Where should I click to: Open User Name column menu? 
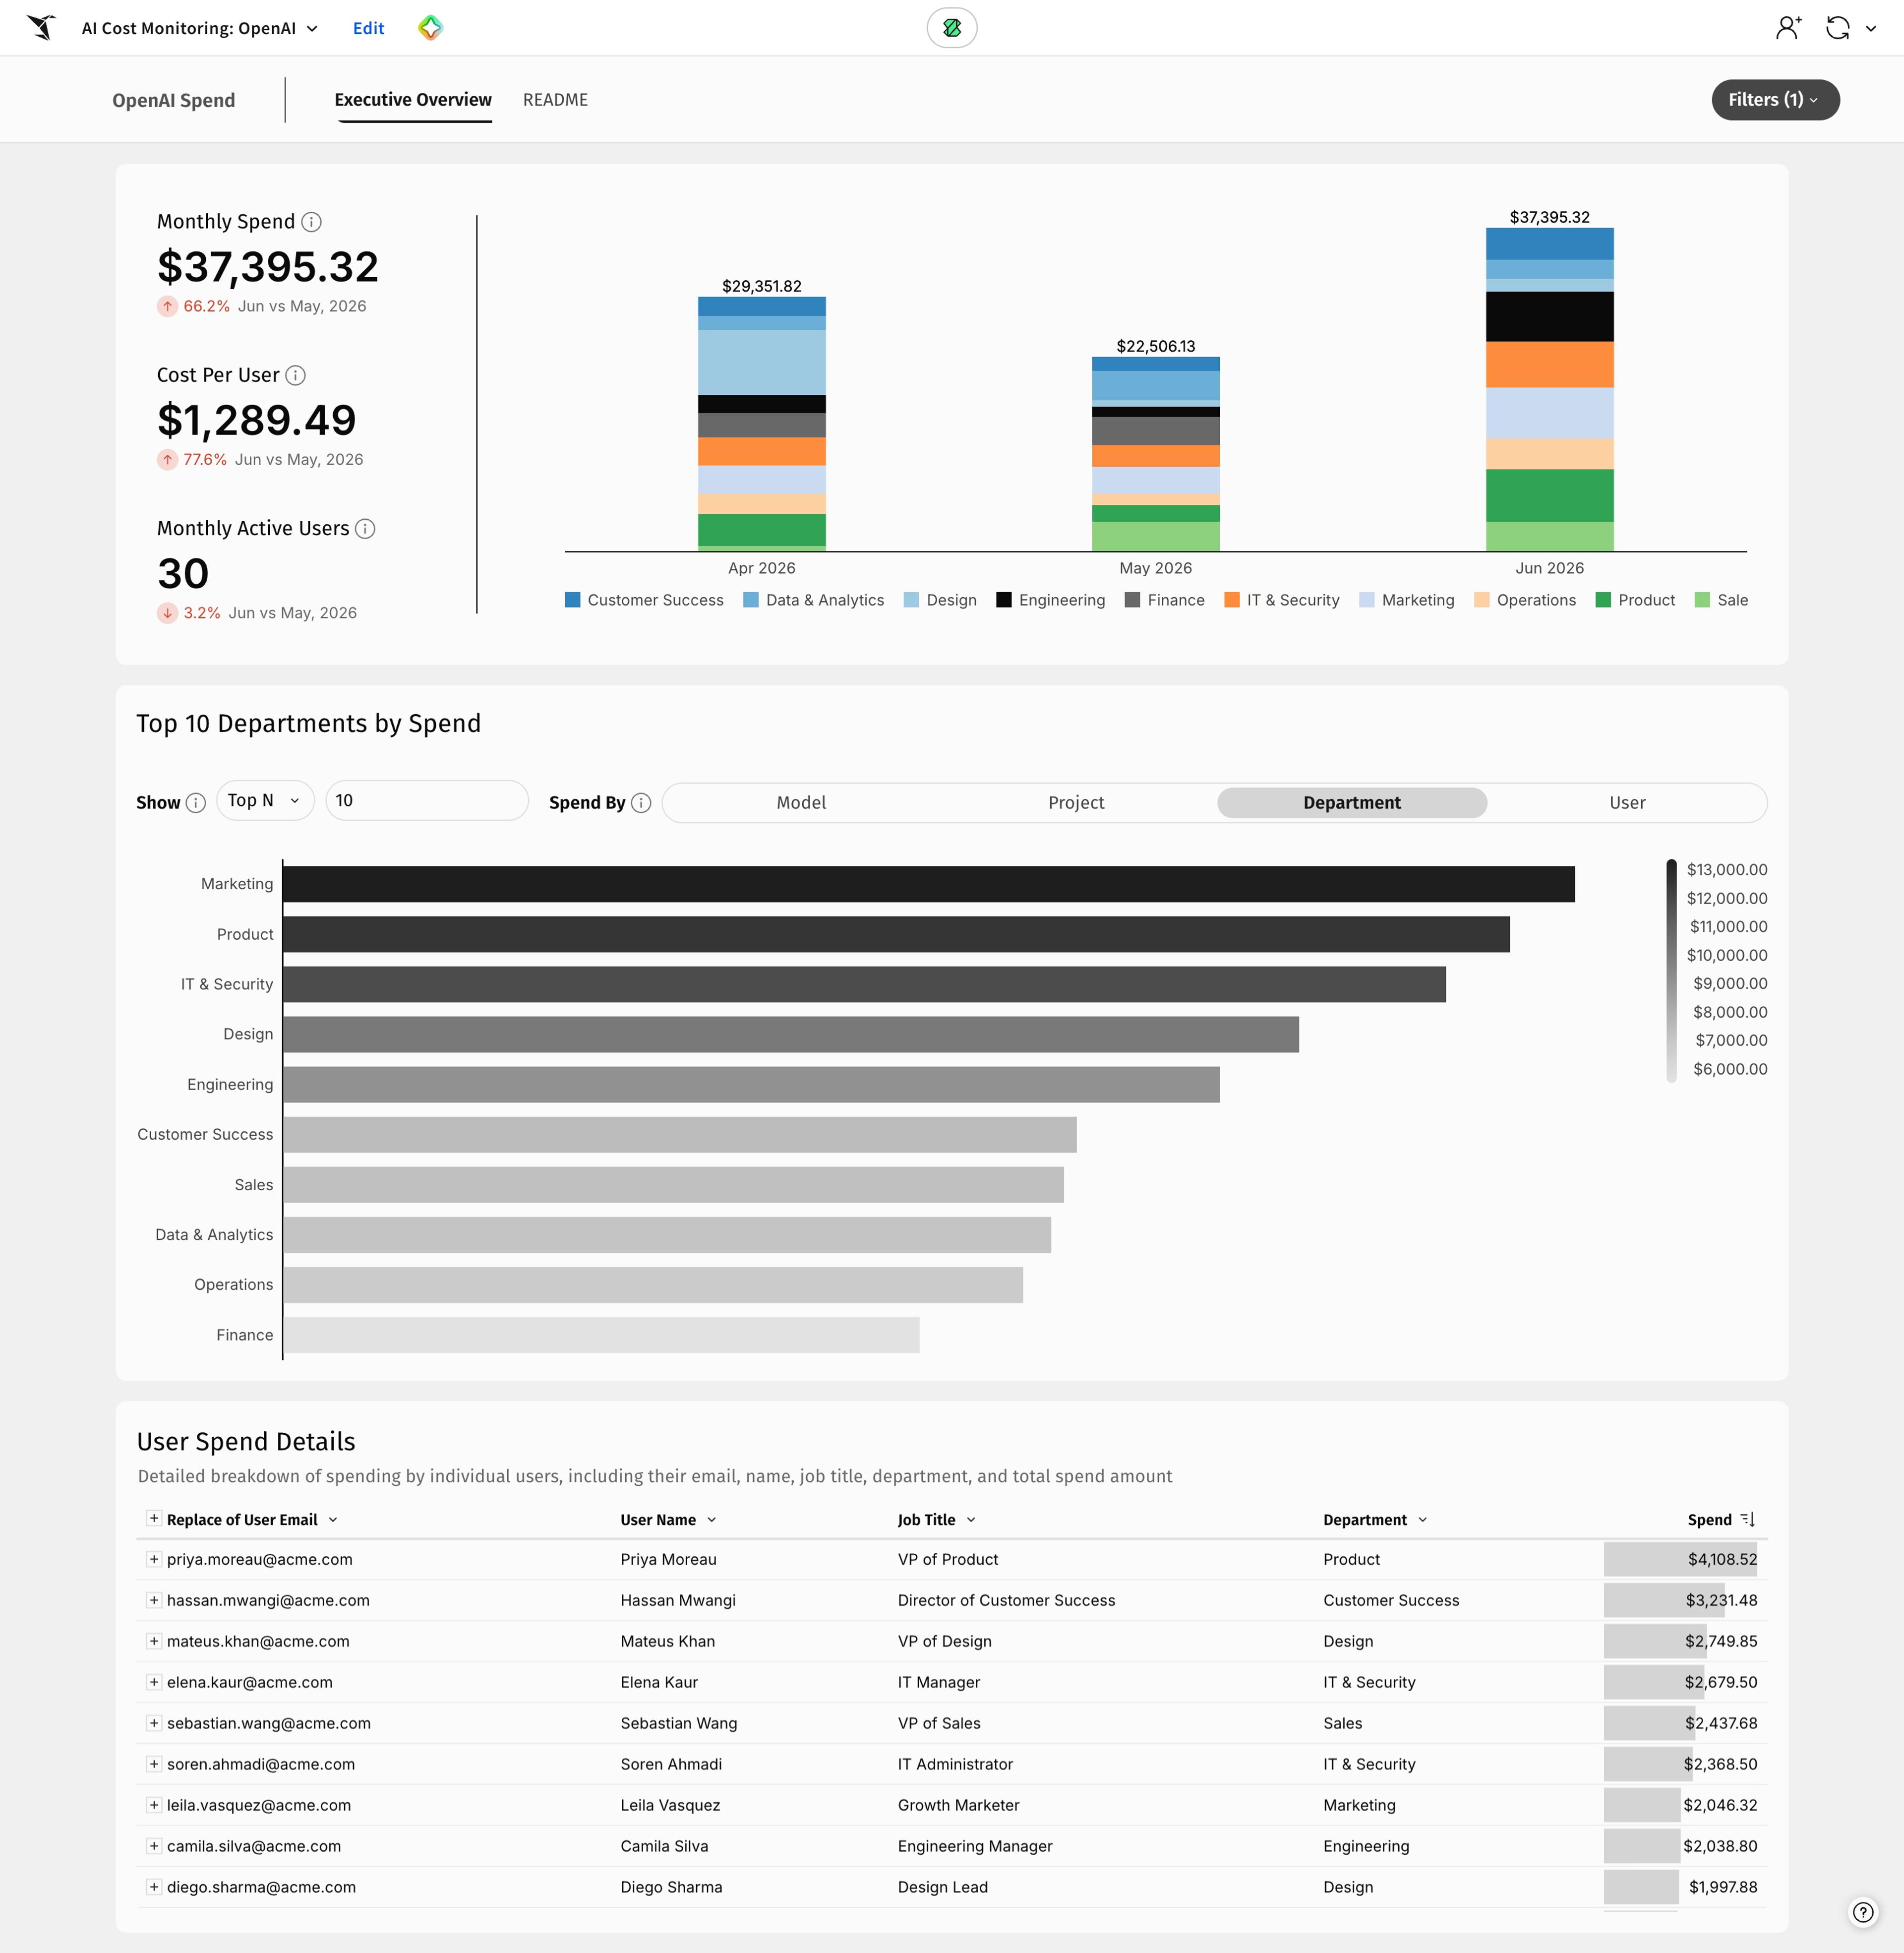[x=712, y=1520]
